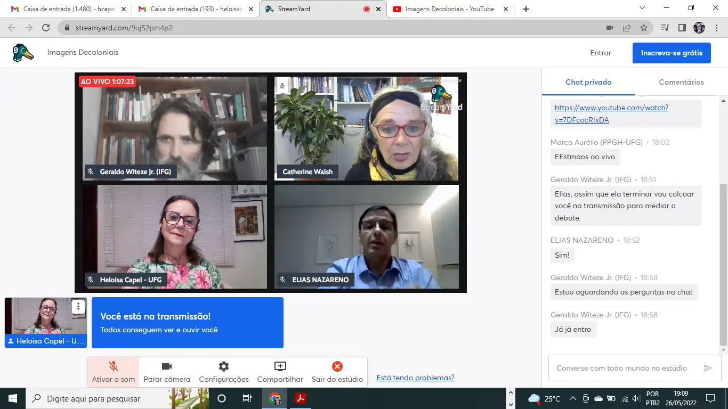Click the send message arrow icon
The height and width of the screenshot is (409, 728).
coord(708,368)
